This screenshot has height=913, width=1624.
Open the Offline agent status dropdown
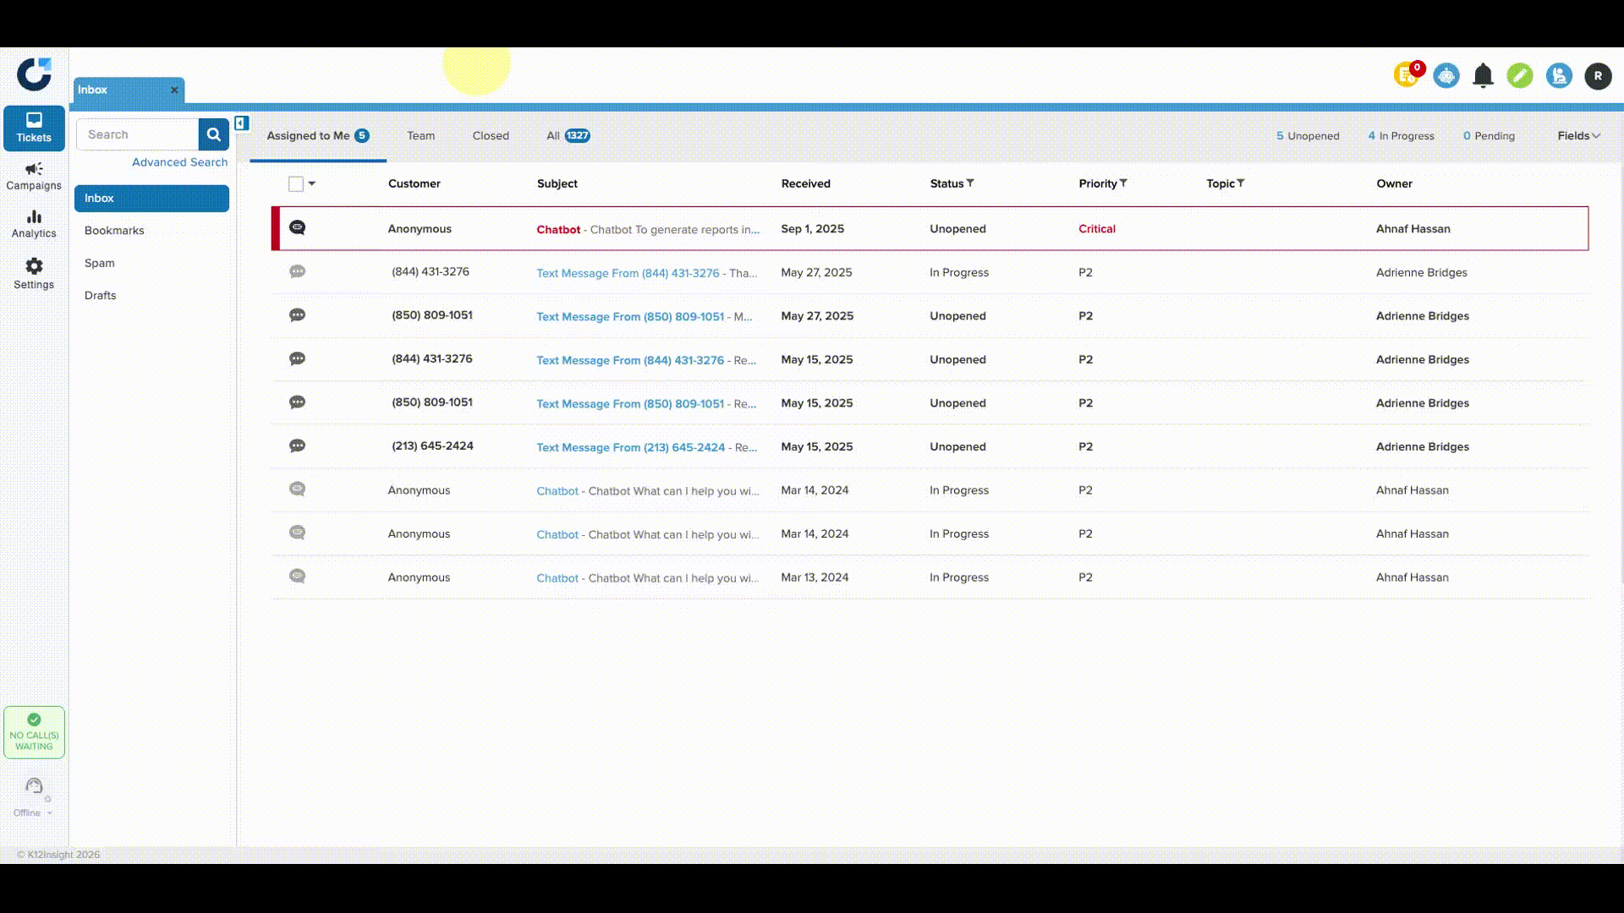pos(33,812)
